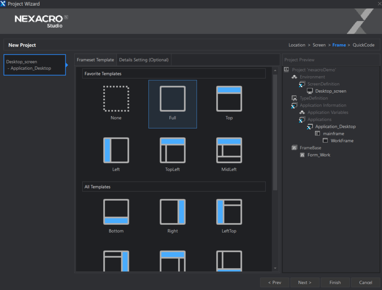This screenshot has width=382, height=290.
Task: Click the New Project heading
Action: click(x=22, y=45)
